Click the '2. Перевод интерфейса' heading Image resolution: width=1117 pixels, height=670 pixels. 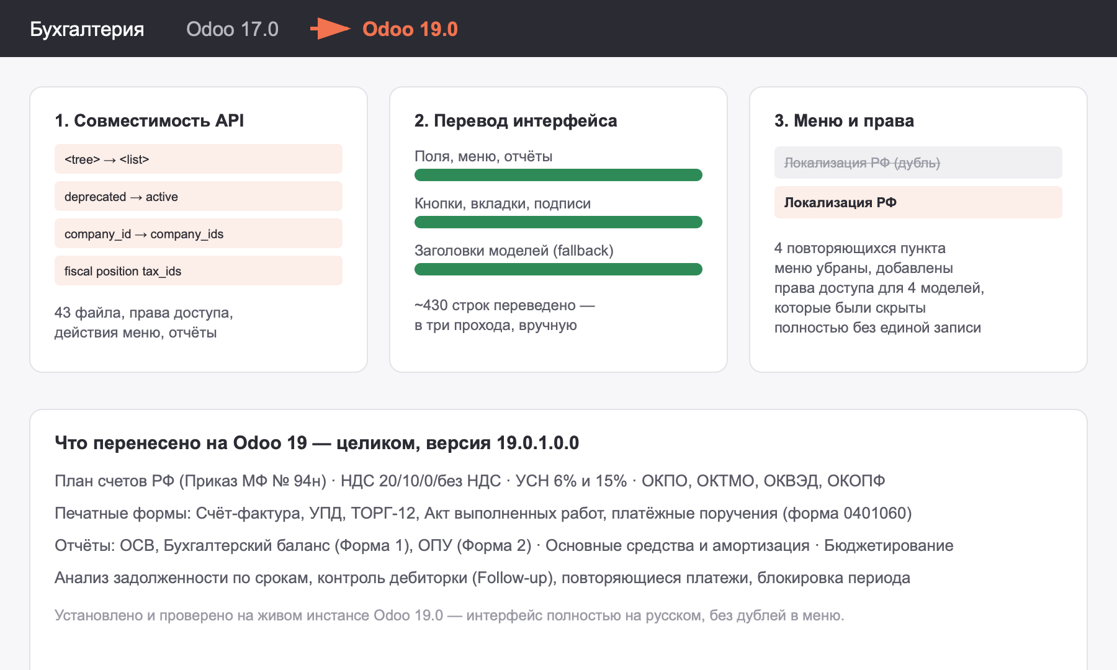coord(516,120)
